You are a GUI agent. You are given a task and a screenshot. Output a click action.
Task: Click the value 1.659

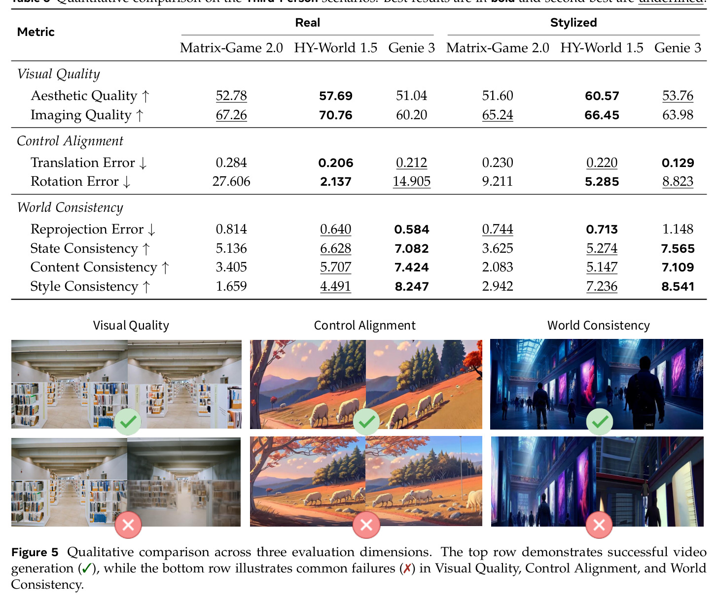[x=231, y=286]
